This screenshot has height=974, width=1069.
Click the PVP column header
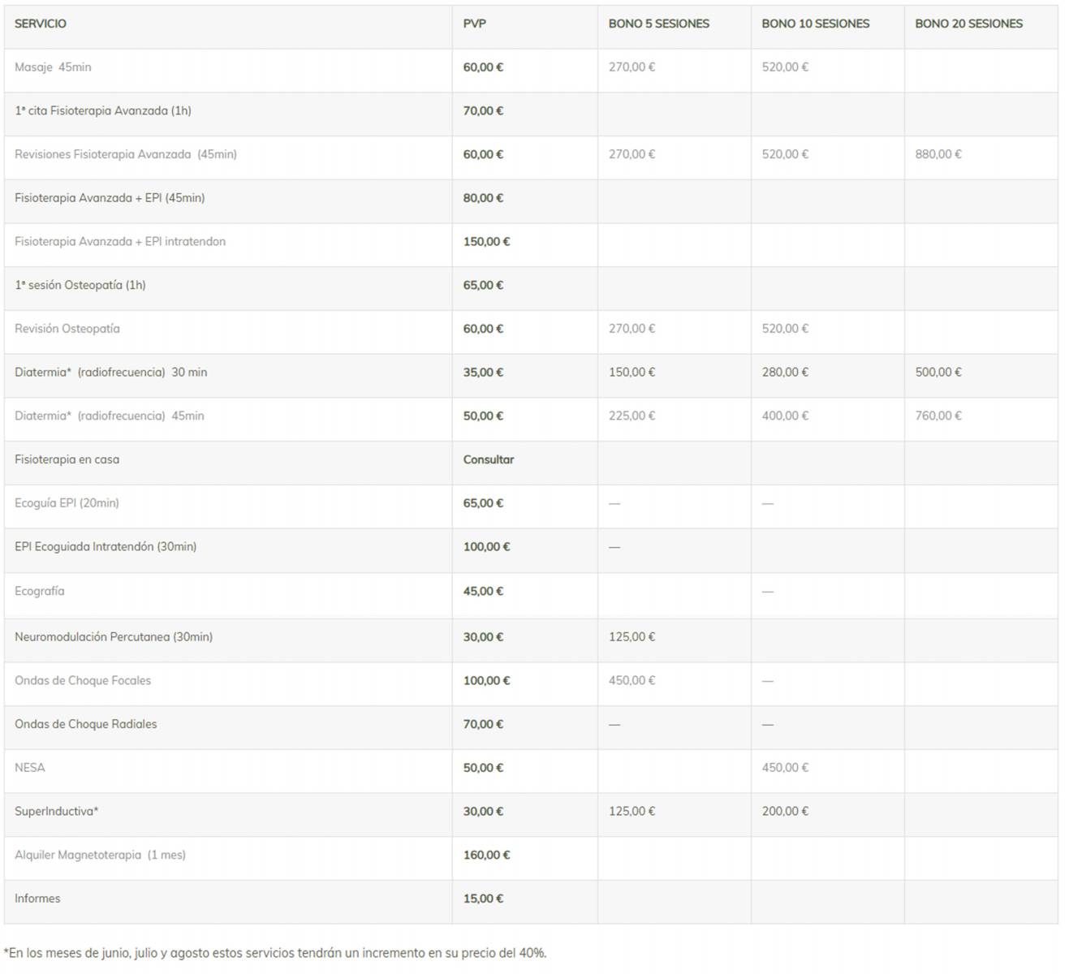475,24
